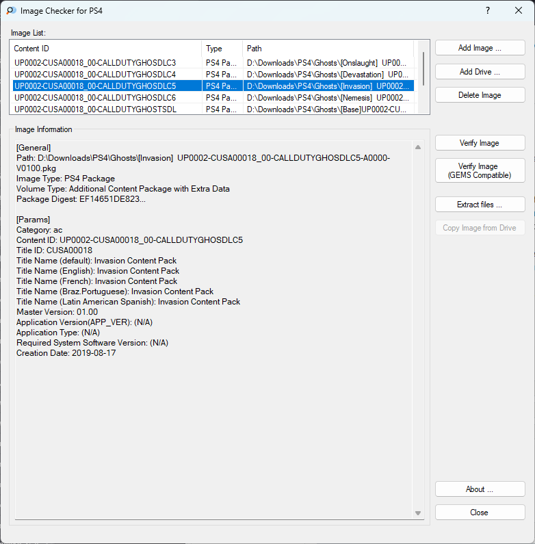Run the Verify Image button
This screenshot has height=544, width=535.
pyautogui.click(x=480, y=143)
